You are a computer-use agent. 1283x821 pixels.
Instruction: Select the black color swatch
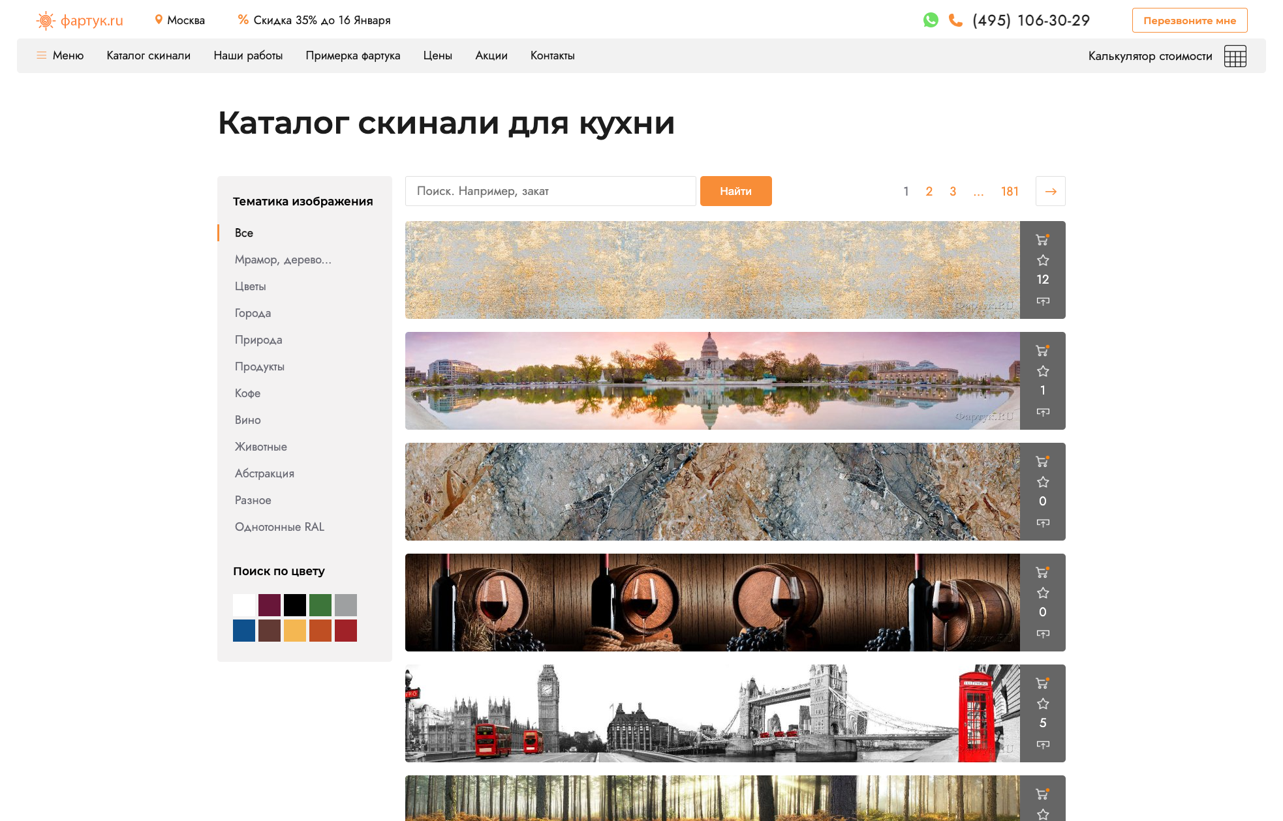click(x=295, y=605)
